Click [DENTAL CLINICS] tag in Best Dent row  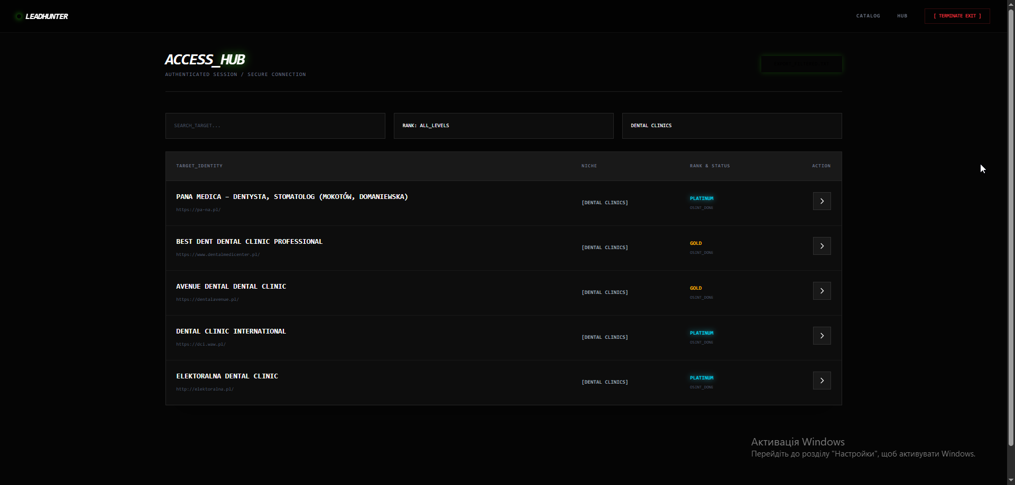605,248
